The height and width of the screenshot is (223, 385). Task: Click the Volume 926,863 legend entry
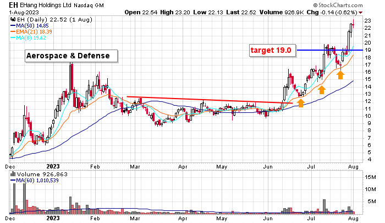click(41, 175)
